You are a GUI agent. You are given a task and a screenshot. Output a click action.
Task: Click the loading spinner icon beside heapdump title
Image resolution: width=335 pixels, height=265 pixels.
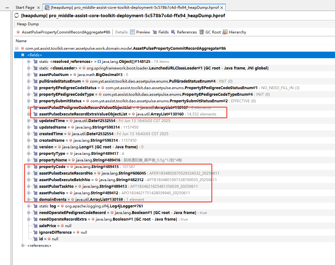17,16
